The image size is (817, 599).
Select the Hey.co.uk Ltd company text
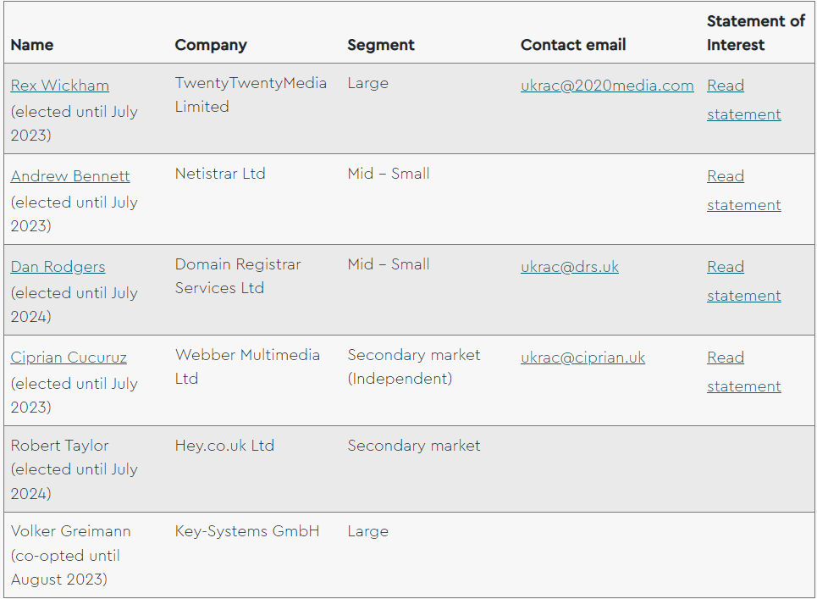tap(224, 446)
